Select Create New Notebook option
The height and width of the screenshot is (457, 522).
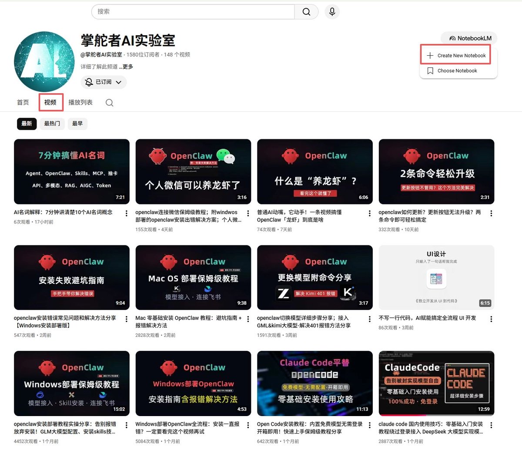(455, 55)
